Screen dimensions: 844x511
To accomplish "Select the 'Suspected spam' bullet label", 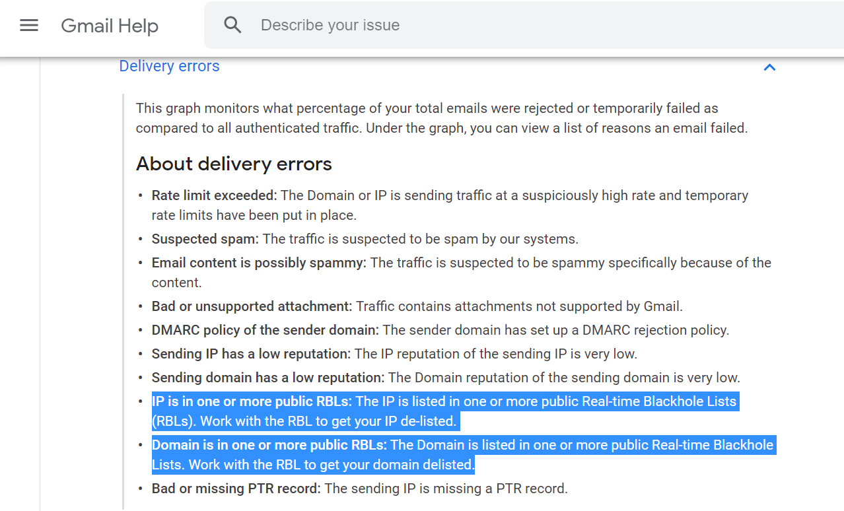I will coord(205,239).
